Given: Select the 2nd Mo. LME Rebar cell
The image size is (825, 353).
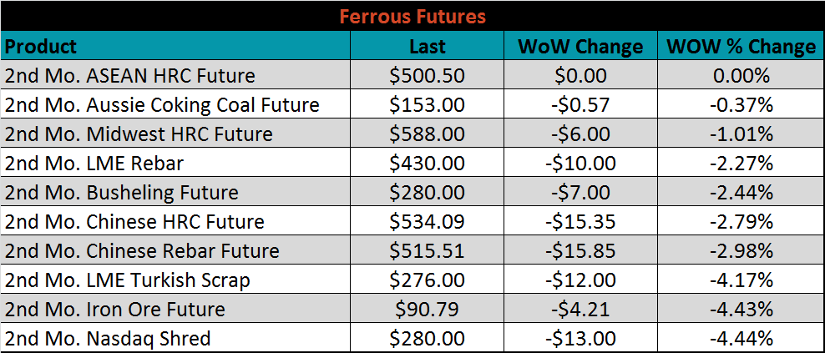Looking at the screenshot, I should tap(175, 163).
